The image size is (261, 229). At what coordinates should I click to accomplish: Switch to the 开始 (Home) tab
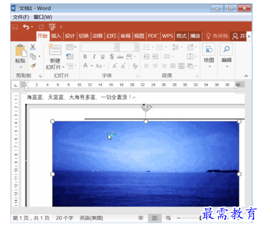tap(43, 36)
